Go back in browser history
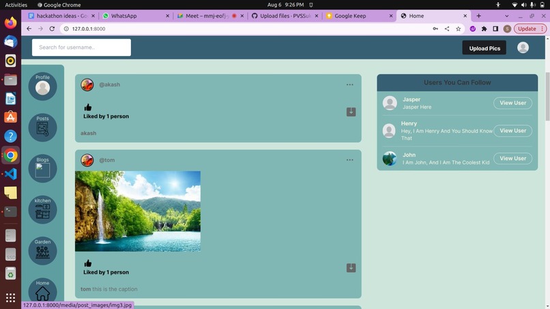Viewport: 550px width, 309px height. (29, 29)
